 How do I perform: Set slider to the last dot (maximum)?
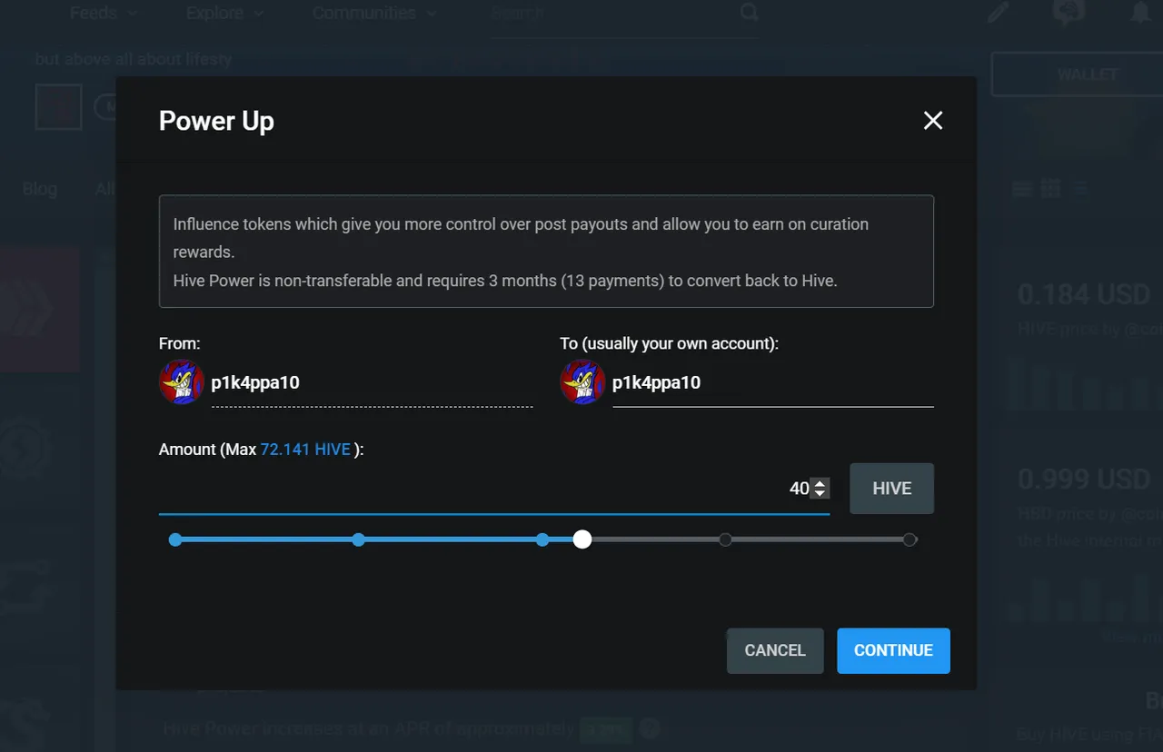(x=910, y=539)
